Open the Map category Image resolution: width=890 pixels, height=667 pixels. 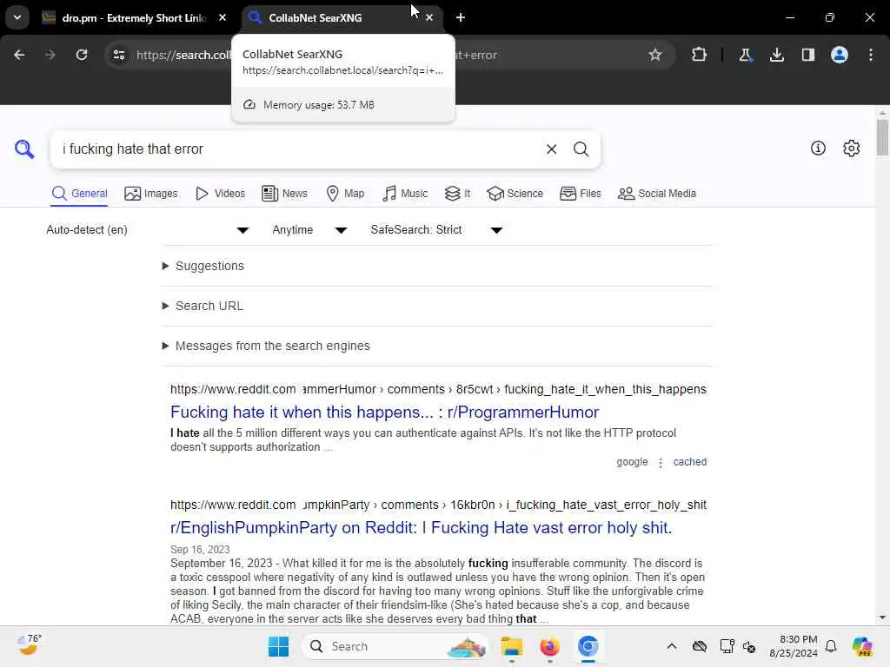(x=345, y=194)
